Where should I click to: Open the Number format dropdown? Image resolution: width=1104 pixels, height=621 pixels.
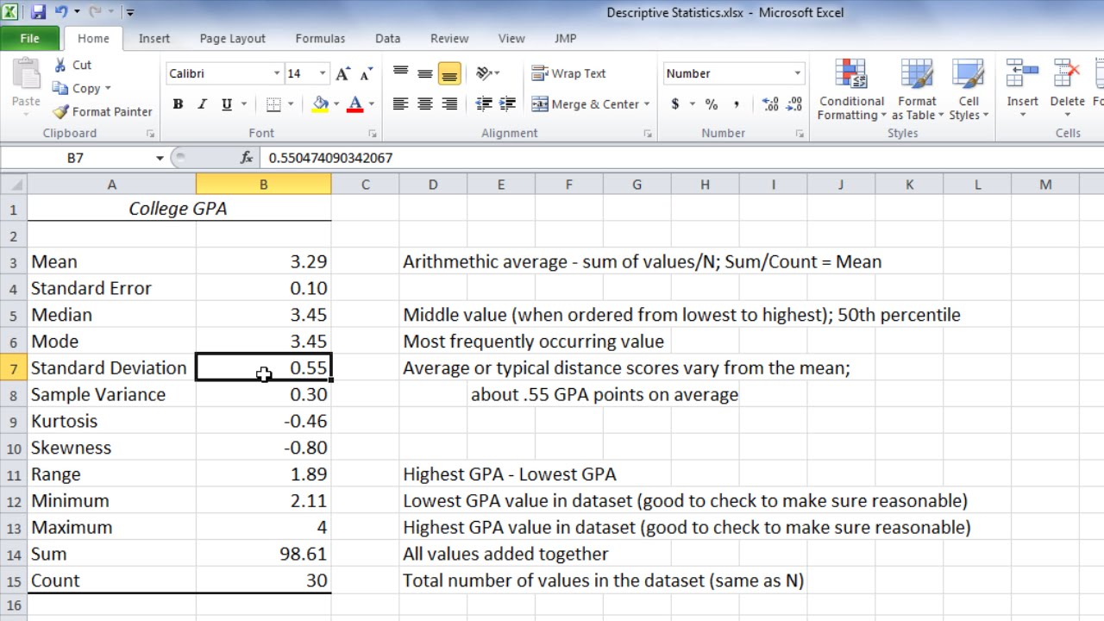798,73
